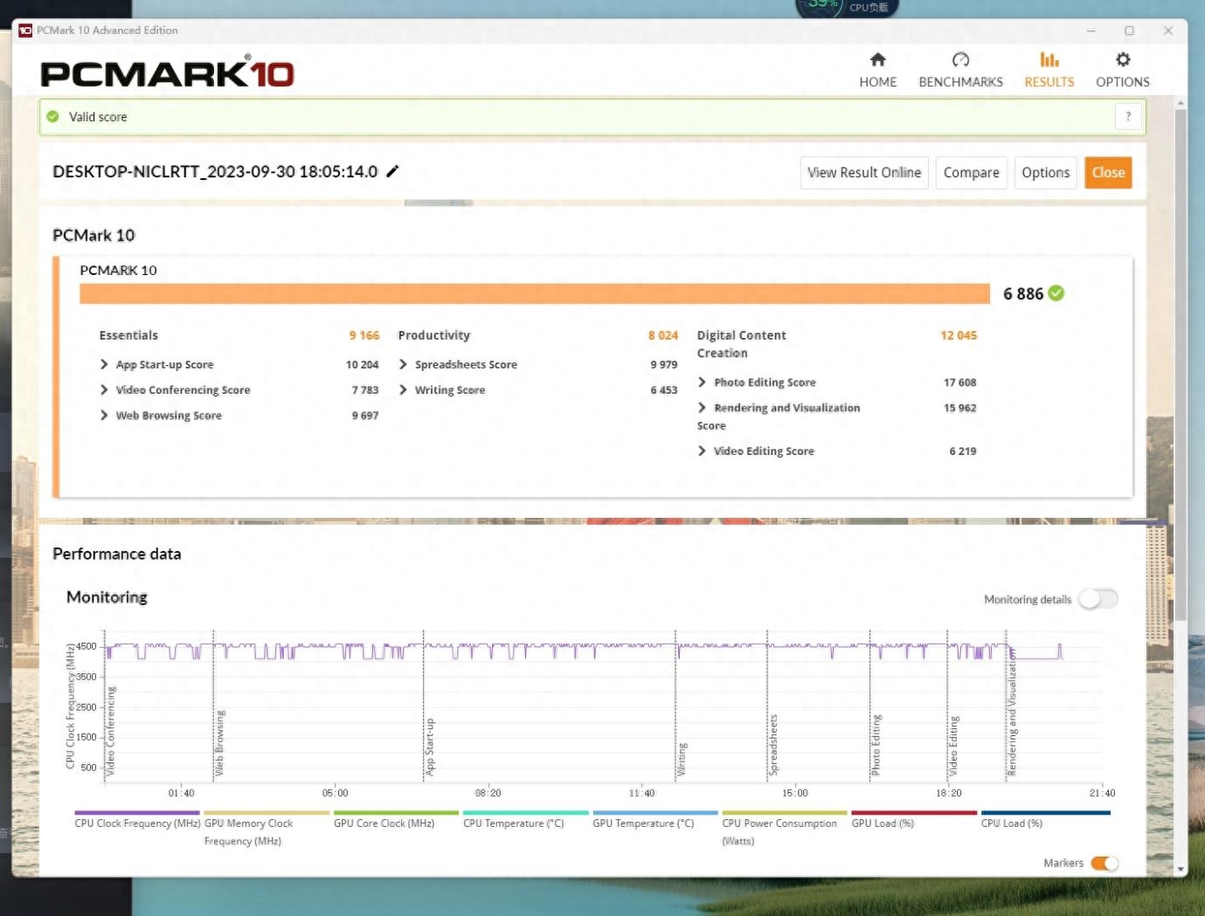Click the Valid score banner

click(592, 116)
